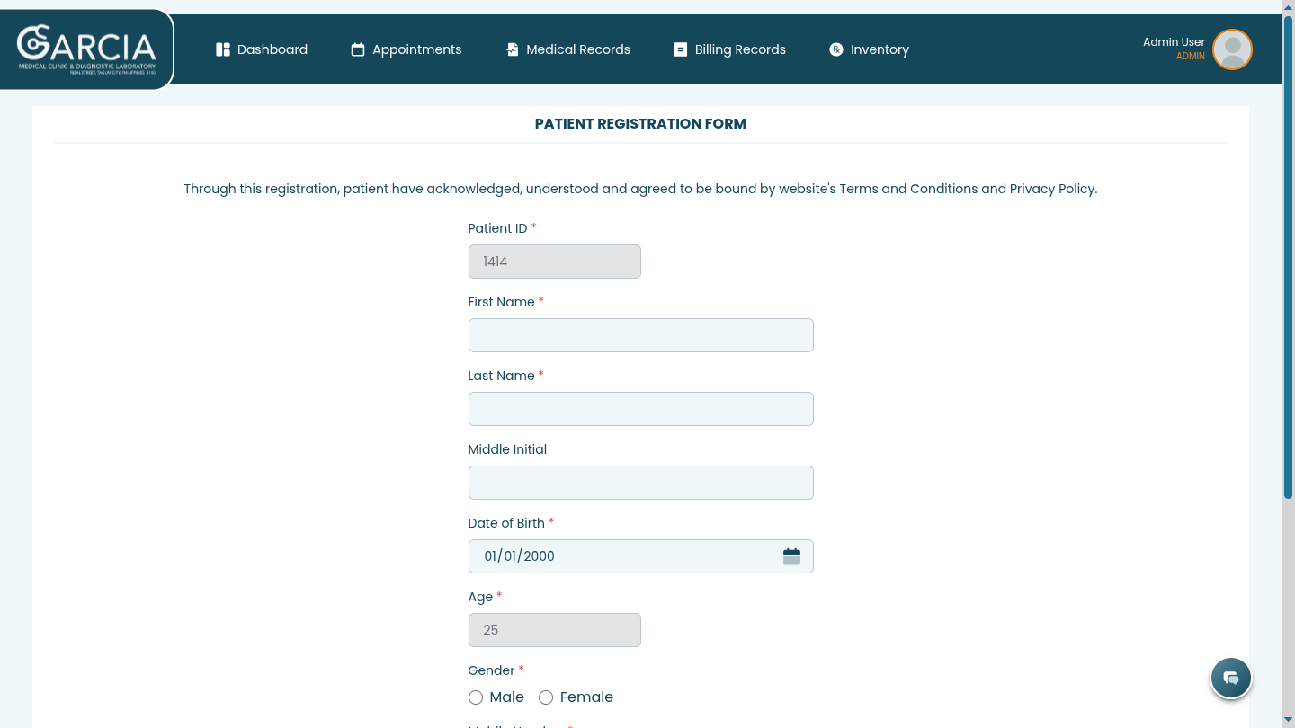This screenshot has height=728, width=1295.
Task: Click the Garcia Medical Clinic logo
Action: [86, 49]
